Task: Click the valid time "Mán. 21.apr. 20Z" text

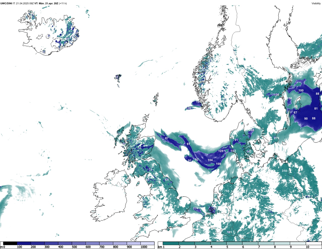Action: [48, 3]
